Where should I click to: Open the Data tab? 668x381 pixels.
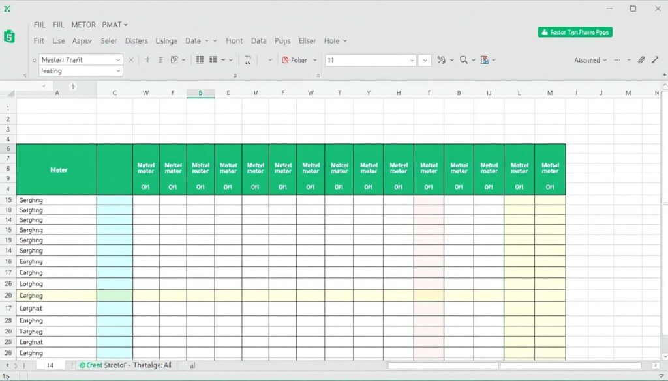[x=258, y=41]
